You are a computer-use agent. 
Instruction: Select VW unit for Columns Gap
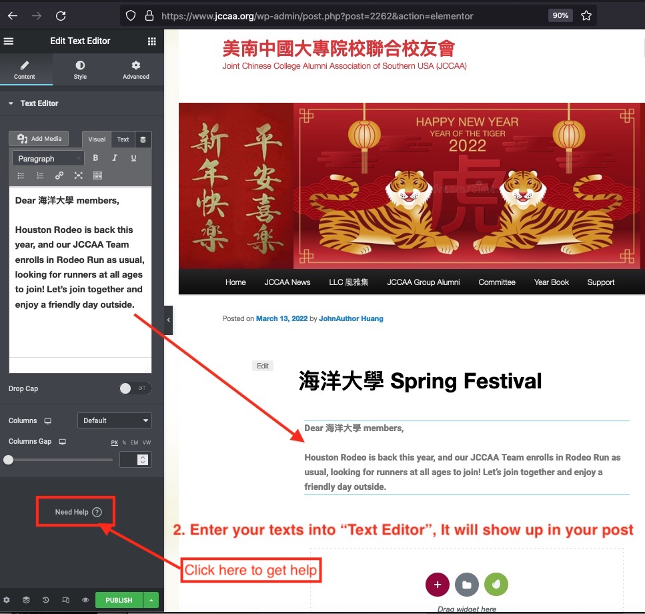(147, 442)
